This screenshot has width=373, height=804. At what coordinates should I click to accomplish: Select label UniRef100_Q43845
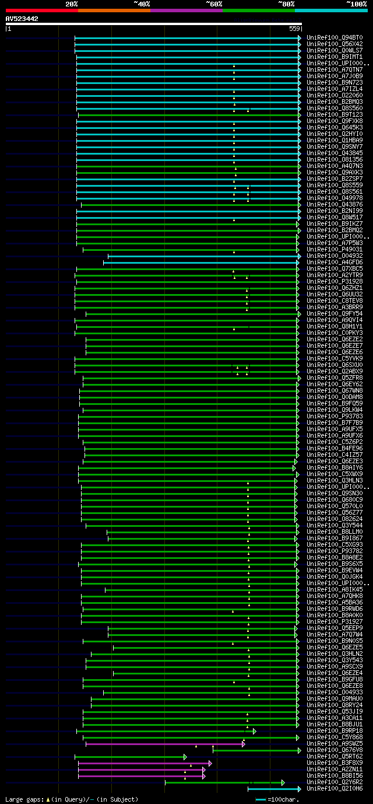coord(335,153)
